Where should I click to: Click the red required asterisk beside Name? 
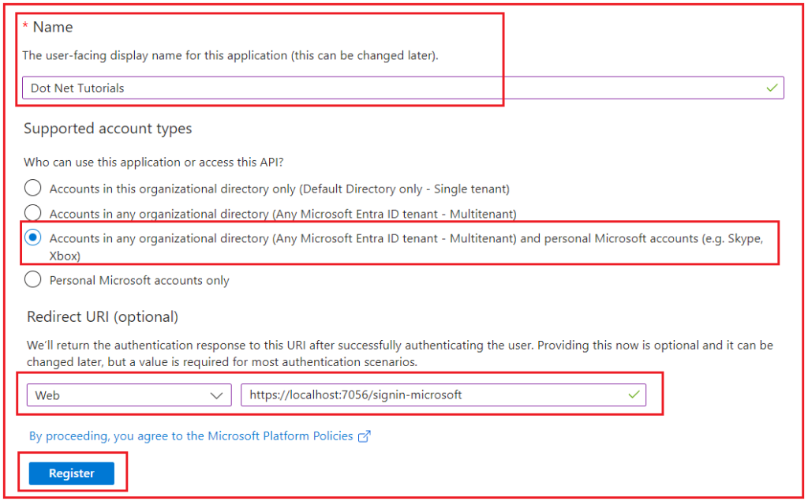pyautogui.click(x=25, y=26)
